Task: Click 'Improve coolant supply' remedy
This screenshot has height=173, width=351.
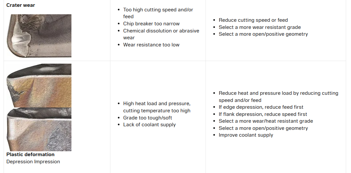Action: [x=246, y=135]
